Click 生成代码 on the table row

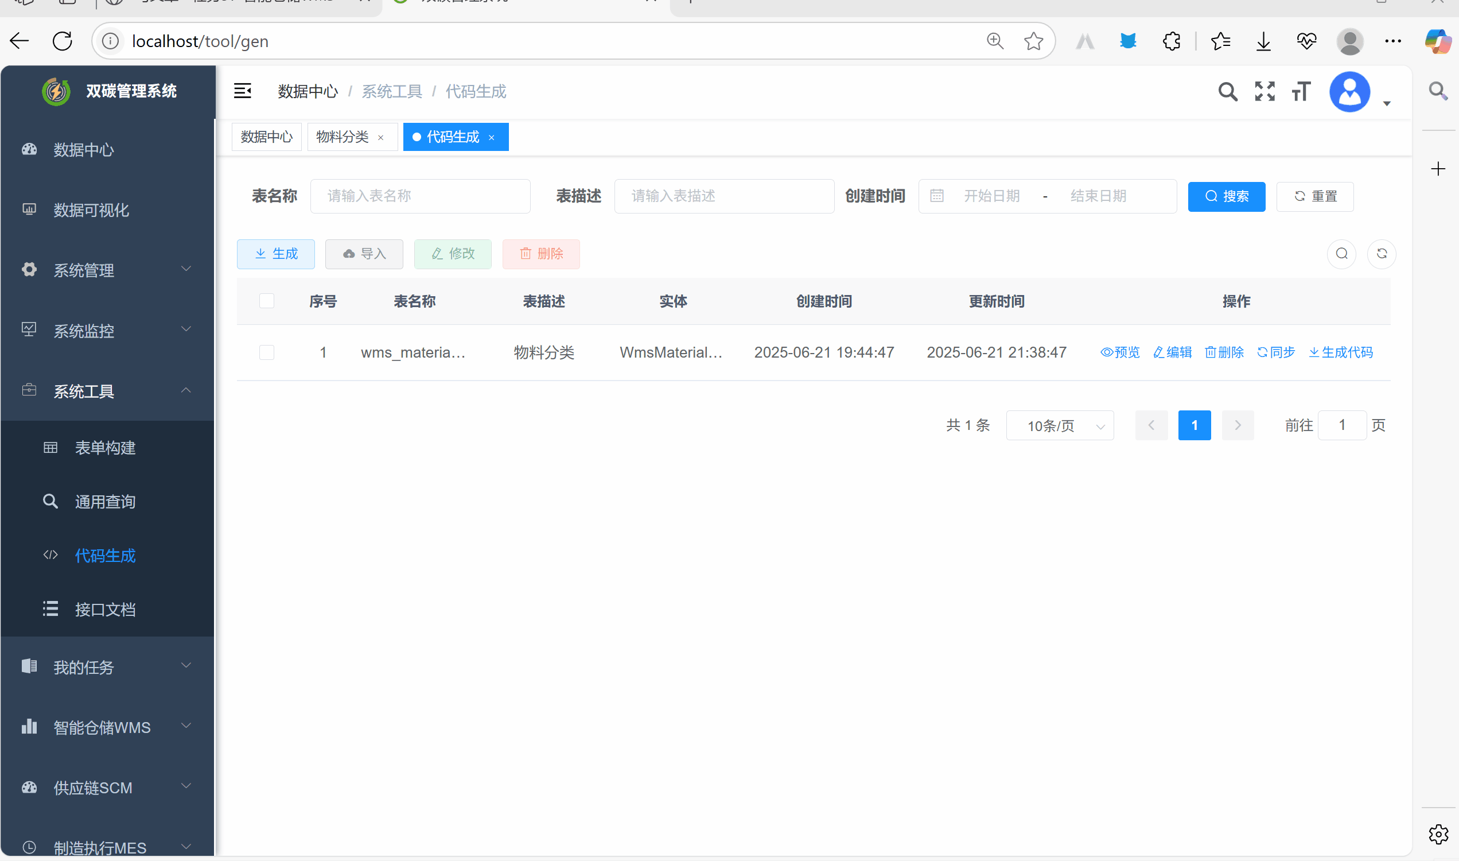(1340, 352)
